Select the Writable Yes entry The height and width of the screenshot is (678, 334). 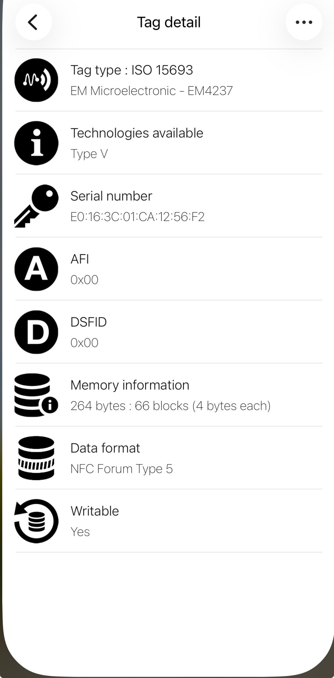tap(169, 521)
